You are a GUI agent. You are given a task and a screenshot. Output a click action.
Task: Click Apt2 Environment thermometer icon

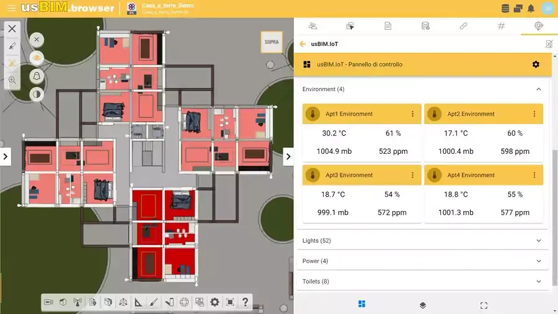[434, 114]
